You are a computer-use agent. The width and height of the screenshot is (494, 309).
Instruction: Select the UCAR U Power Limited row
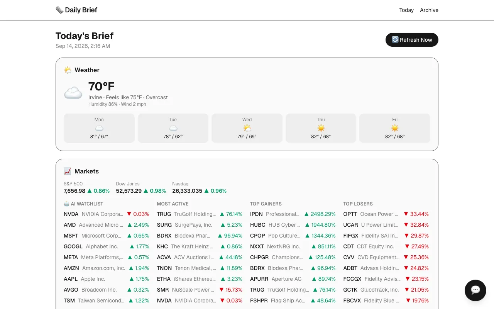[x=386, y=225]
